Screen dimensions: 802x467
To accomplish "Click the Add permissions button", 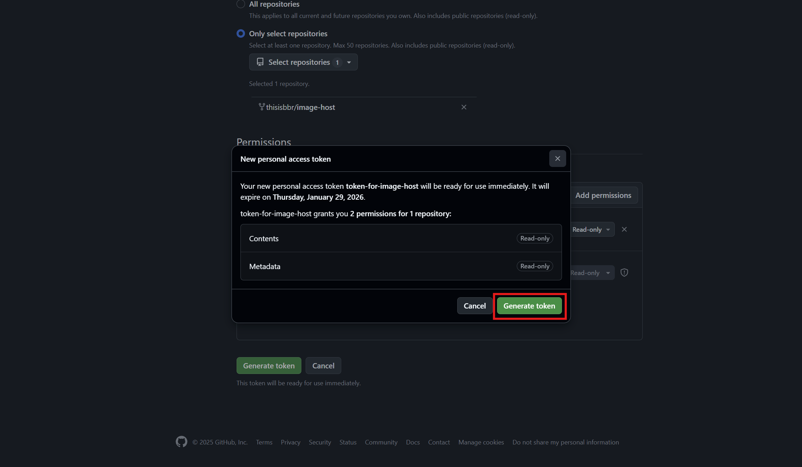I will click(604, 195).
